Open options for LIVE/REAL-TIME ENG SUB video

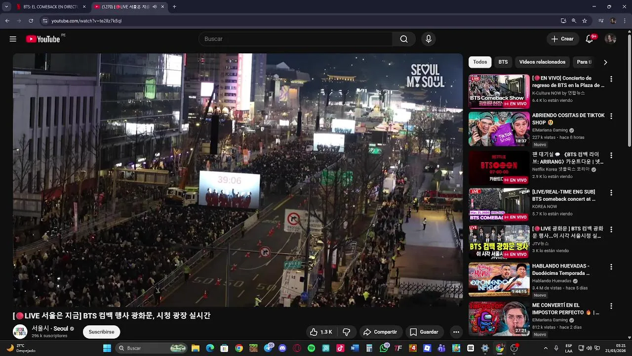(611, 192)
